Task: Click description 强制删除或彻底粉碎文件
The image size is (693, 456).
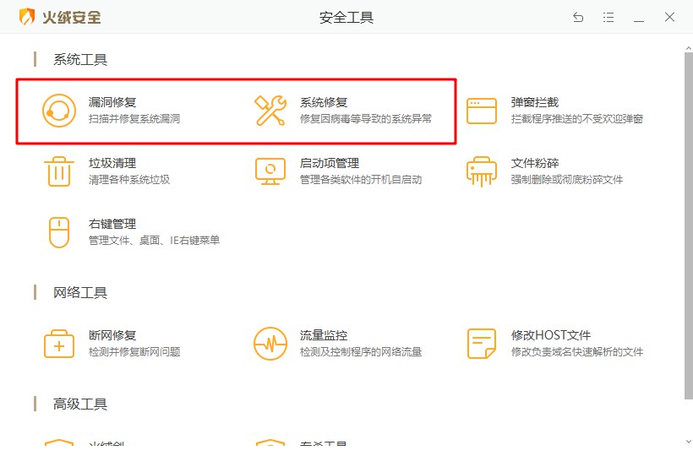Action: coord(567,180)
